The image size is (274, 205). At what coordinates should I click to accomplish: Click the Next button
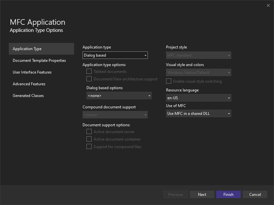(x=202, y=195)
